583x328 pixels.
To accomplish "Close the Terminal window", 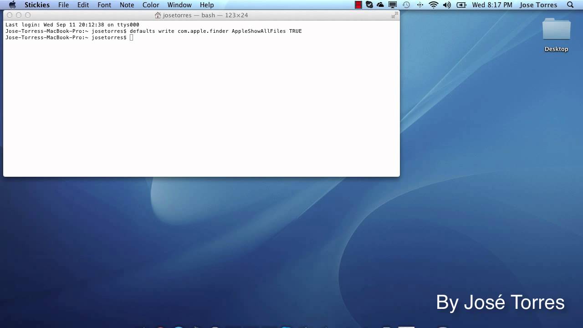I will pyautogui.click(x=10, y=15).
